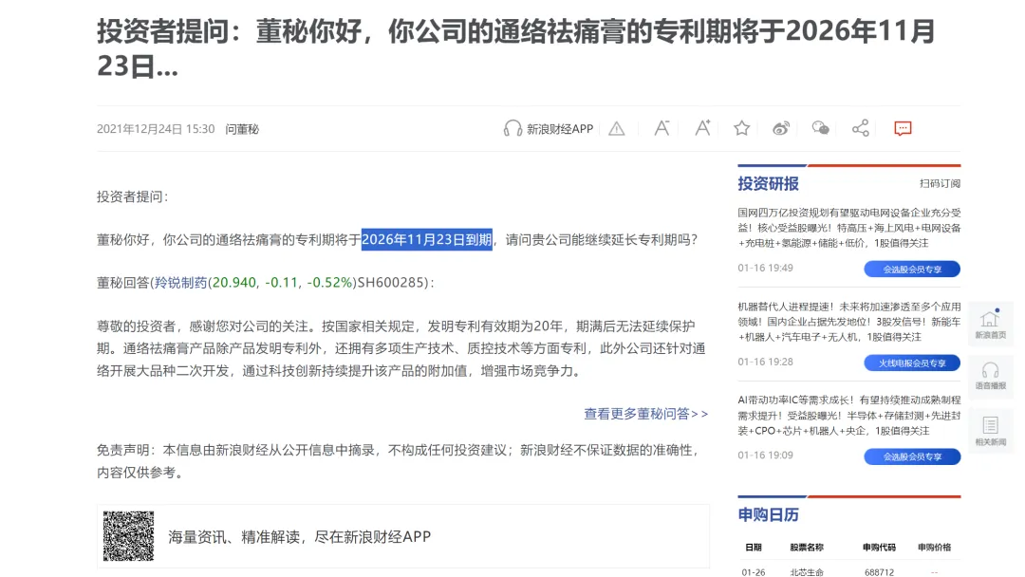Increase font size with A+ icon

coord(702,128)
